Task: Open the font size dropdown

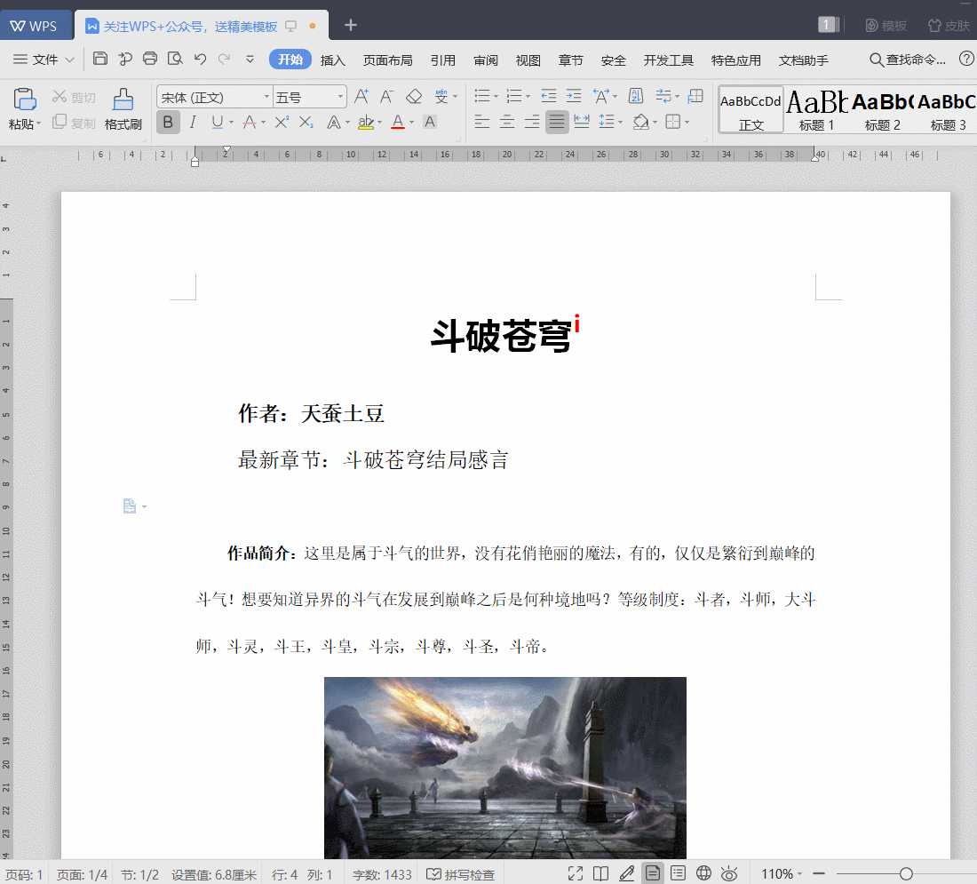Action: point(341,97)
